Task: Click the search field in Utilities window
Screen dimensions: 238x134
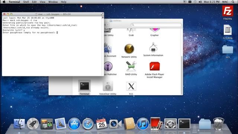Action: point(156,25)
